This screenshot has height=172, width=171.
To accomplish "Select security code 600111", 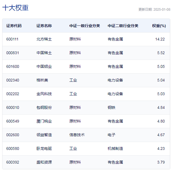I will click(x=12, y=39).
